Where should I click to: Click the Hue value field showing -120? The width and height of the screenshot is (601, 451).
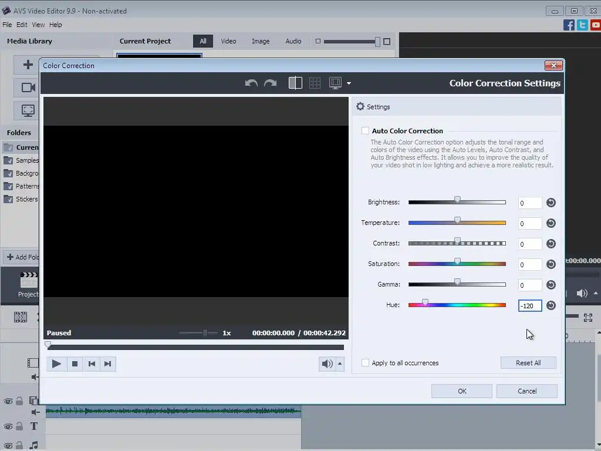click(x=530, y=305)
